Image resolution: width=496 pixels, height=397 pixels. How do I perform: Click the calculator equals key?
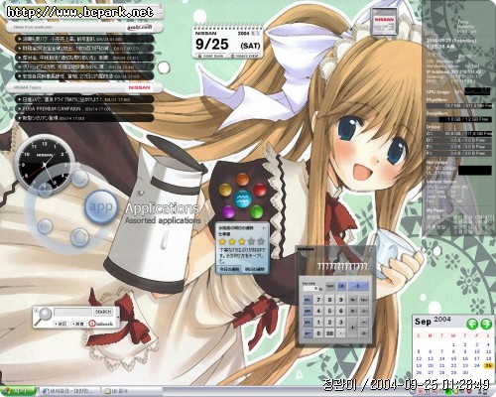(x=364, y=333)
